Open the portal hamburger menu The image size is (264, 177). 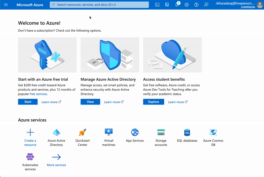(6, 5)
